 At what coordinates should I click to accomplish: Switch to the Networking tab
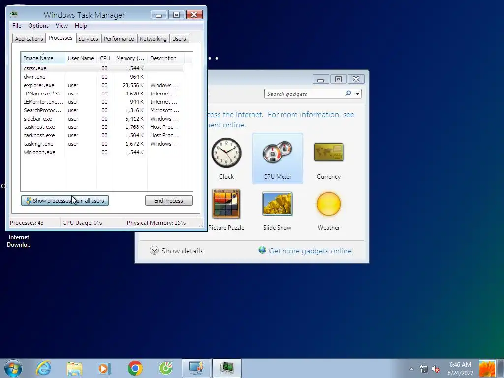pos(153,39)
